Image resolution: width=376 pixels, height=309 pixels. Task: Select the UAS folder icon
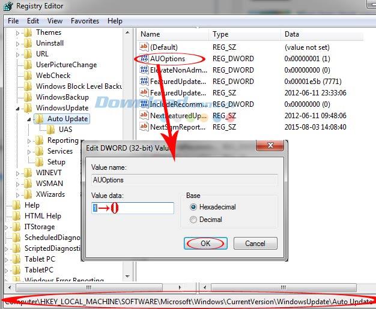51,130
